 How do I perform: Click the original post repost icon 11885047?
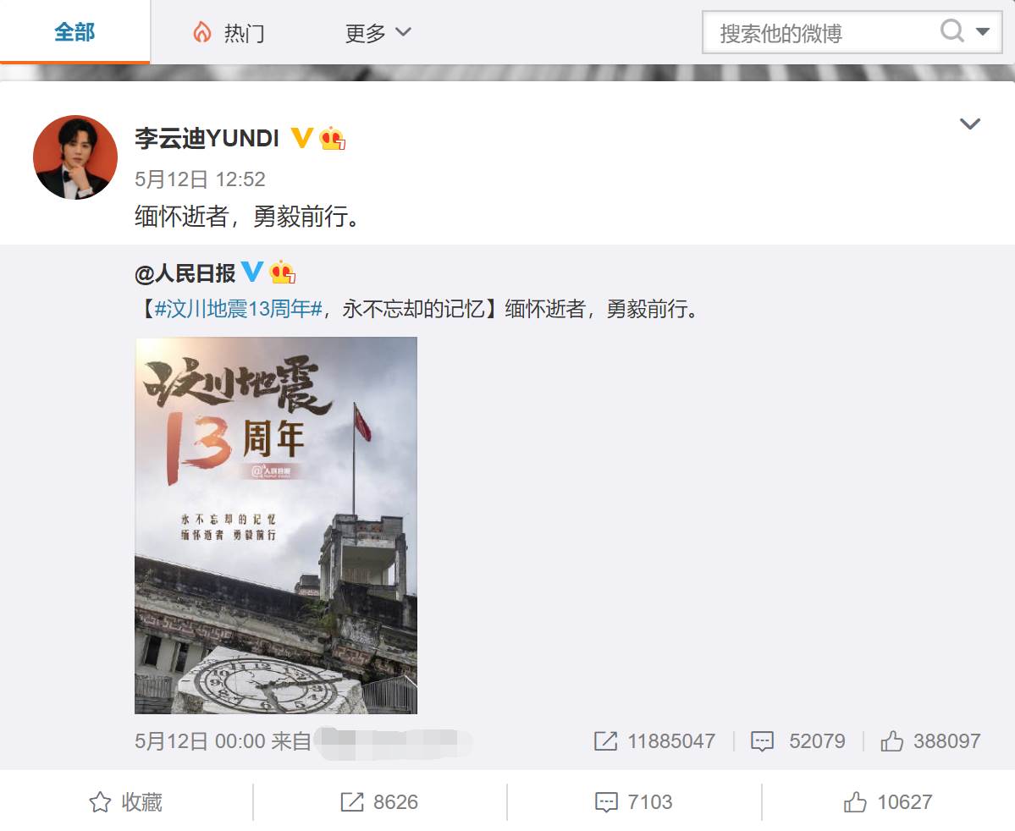(654, 741)
